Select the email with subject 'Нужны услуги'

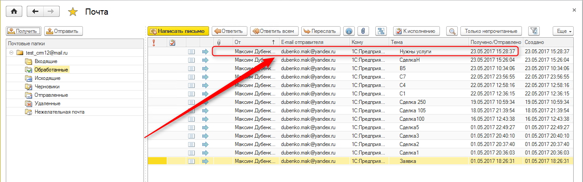415,51
